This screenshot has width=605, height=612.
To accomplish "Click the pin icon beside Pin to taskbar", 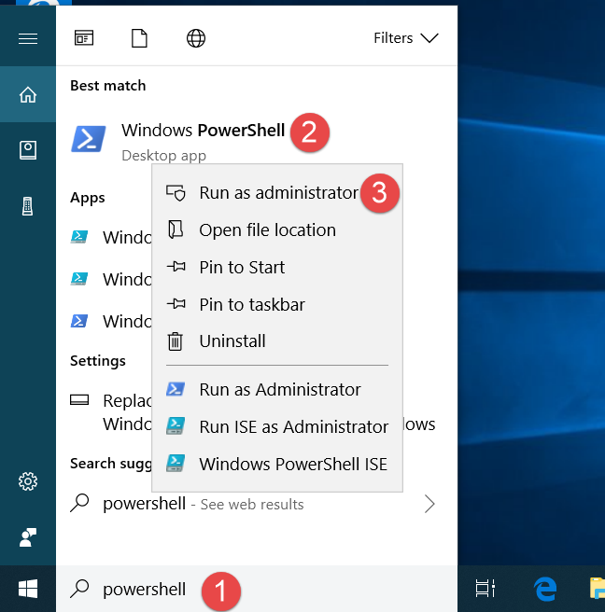I will coord(176,303).
